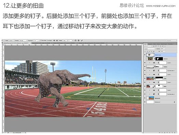The width and height of the screenshot is (179, 135).
Task: Click the link layers icon in Layers panel
Action: pos(160,133)
